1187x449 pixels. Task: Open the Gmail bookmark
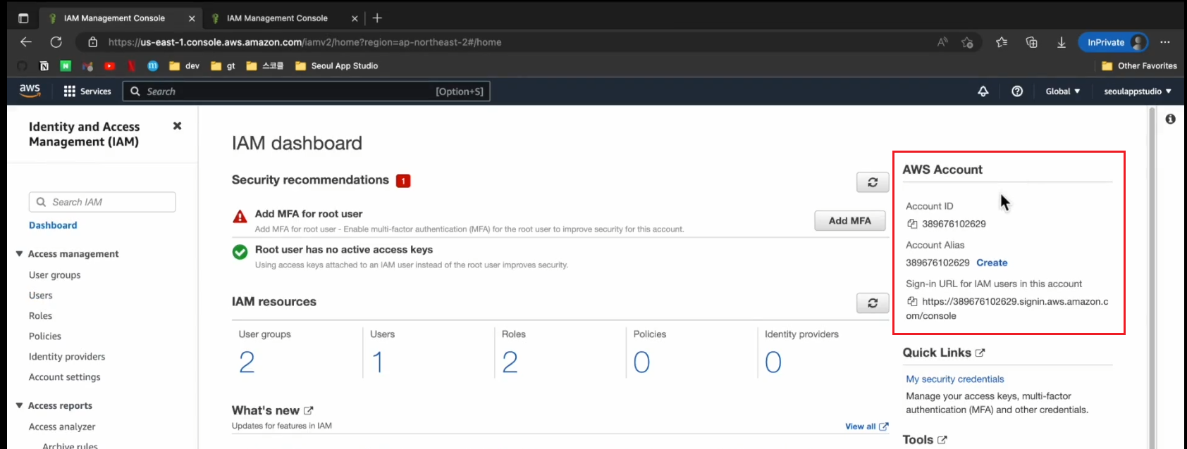[x=87, y=66]
